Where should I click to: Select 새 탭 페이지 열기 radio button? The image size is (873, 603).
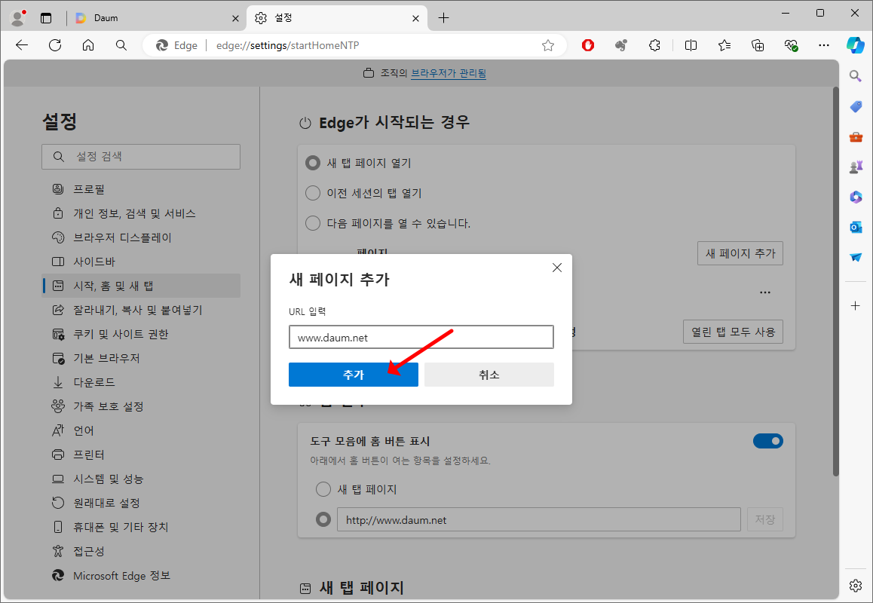click(313, 163)
